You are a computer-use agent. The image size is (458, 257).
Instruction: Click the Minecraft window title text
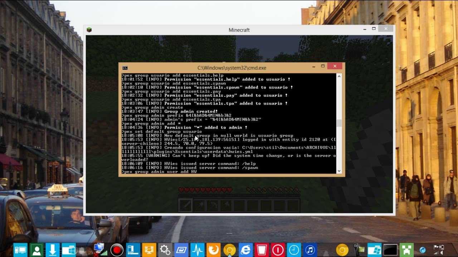pyautogui.click(x=239, y=30)
